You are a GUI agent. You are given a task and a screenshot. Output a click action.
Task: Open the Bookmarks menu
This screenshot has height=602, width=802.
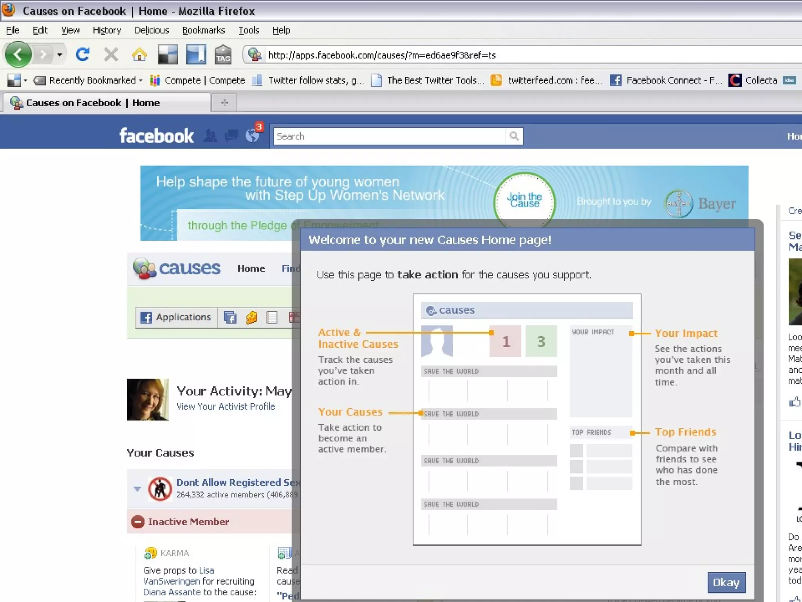203,30
